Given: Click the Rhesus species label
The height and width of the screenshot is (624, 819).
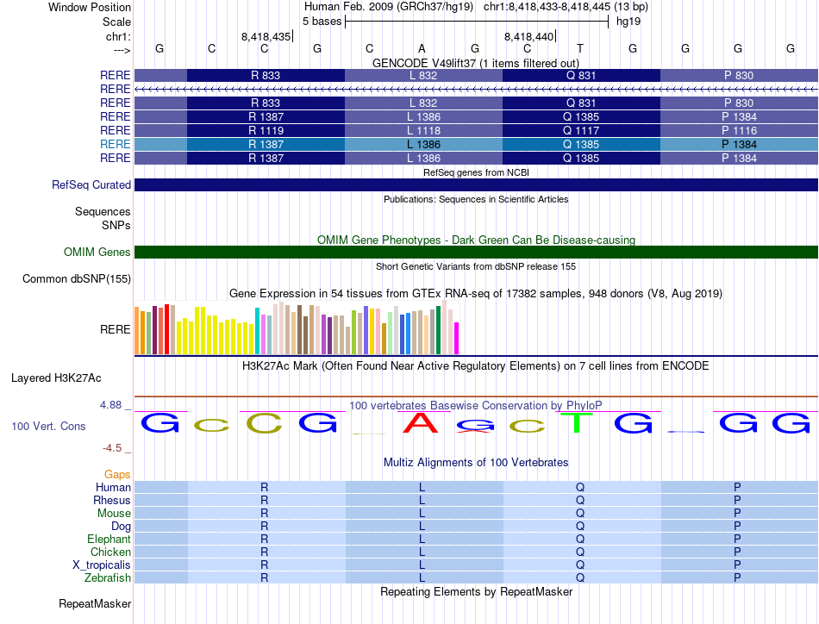Looking at the screenshot, I should click(x=112, y=500).
